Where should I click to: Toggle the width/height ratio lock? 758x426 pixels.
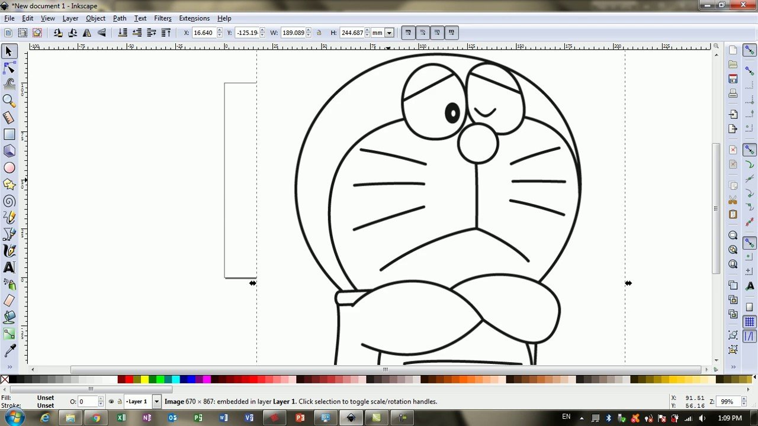[319, 33]
